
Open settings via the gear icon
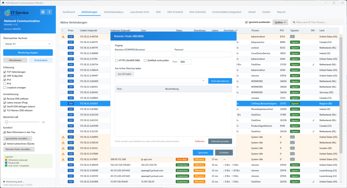click(x=43, y=12)
